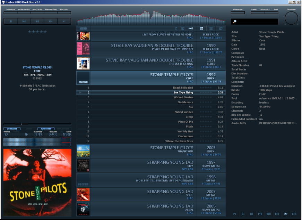
Task: Click the Add Folder button
Action: [x=51, y=13]
